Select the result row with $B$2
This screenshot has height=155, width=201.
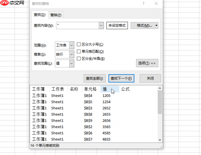(x=94, y=127)
